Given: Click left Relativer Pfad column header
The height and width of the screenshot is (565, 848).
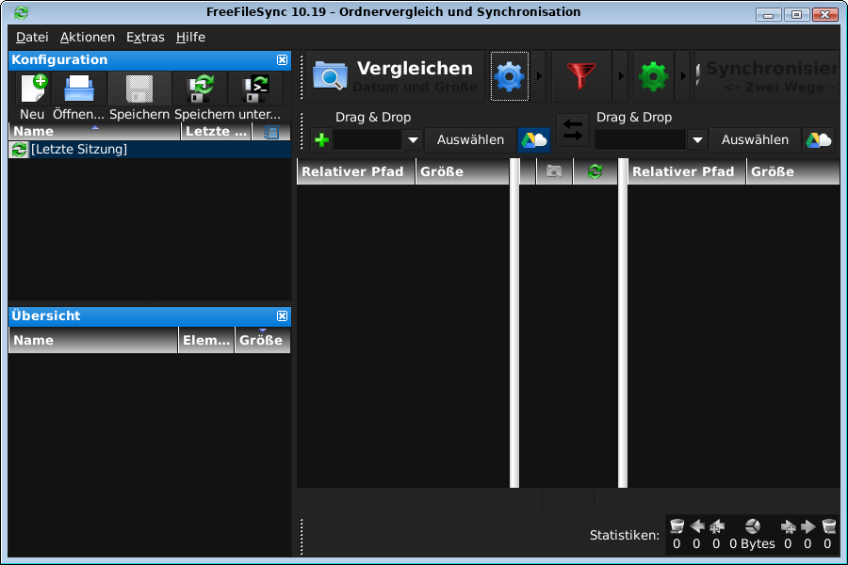Looking at the screenshot, I should [x=356, y=171].
